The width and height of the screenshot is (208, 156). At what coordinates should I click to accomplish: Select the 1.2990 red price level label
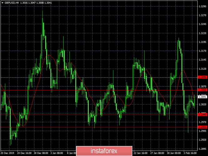pos(202,114)
